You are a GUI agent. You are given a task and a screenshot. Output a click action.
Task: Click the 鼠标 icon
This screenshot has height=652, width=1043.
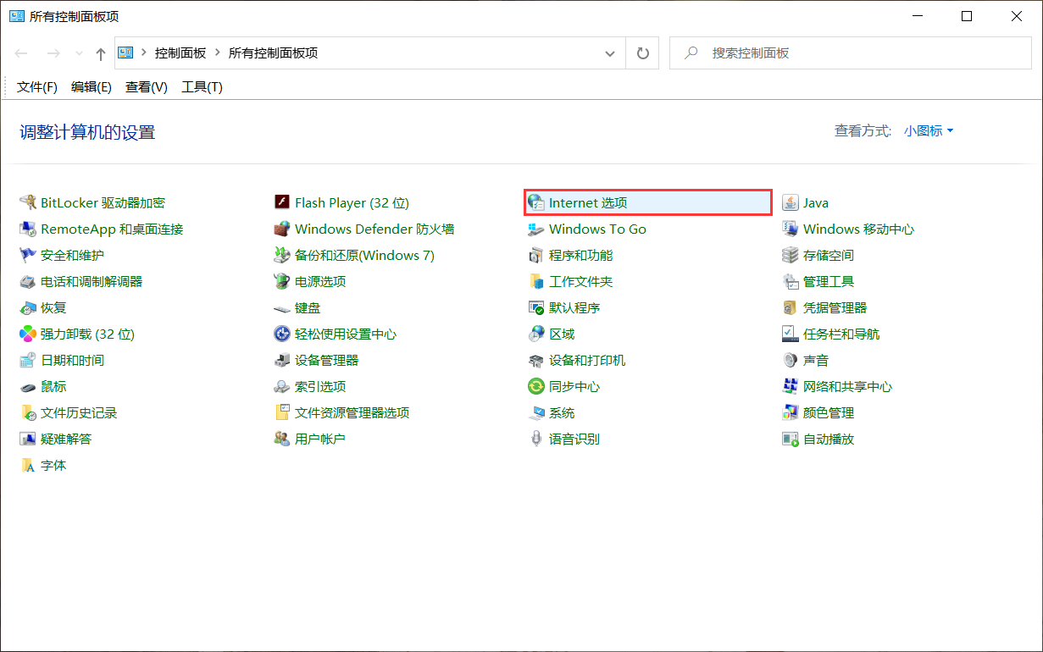click(28, 386)
